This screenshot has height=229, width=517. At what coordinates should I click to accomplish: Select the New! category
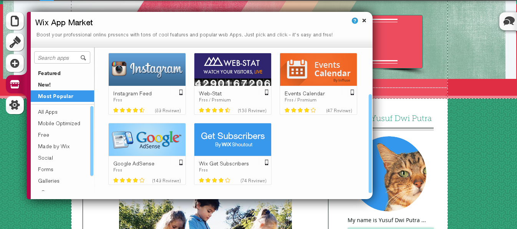44,85
